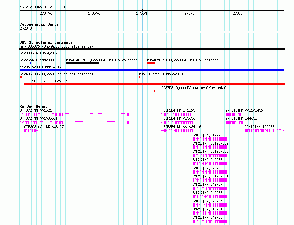This screenshot has width=294, height=225.
Task: Click SNX17|NM_001267061 transcript label
Action: [x=210, y=176]
